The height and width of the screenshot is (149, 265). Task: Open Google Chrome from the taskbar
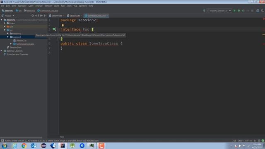(x=24, y=146)
